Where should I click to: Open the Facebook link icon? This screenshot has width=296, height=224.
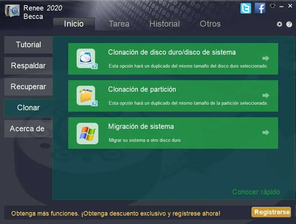point(260,8)
